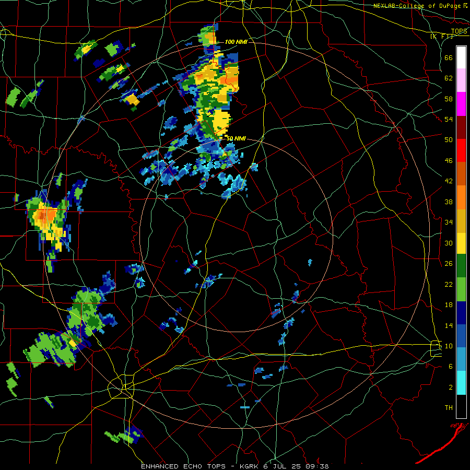Select the dark red legend swatch
The image size is (470, 470).
click(x=461, y=127)
